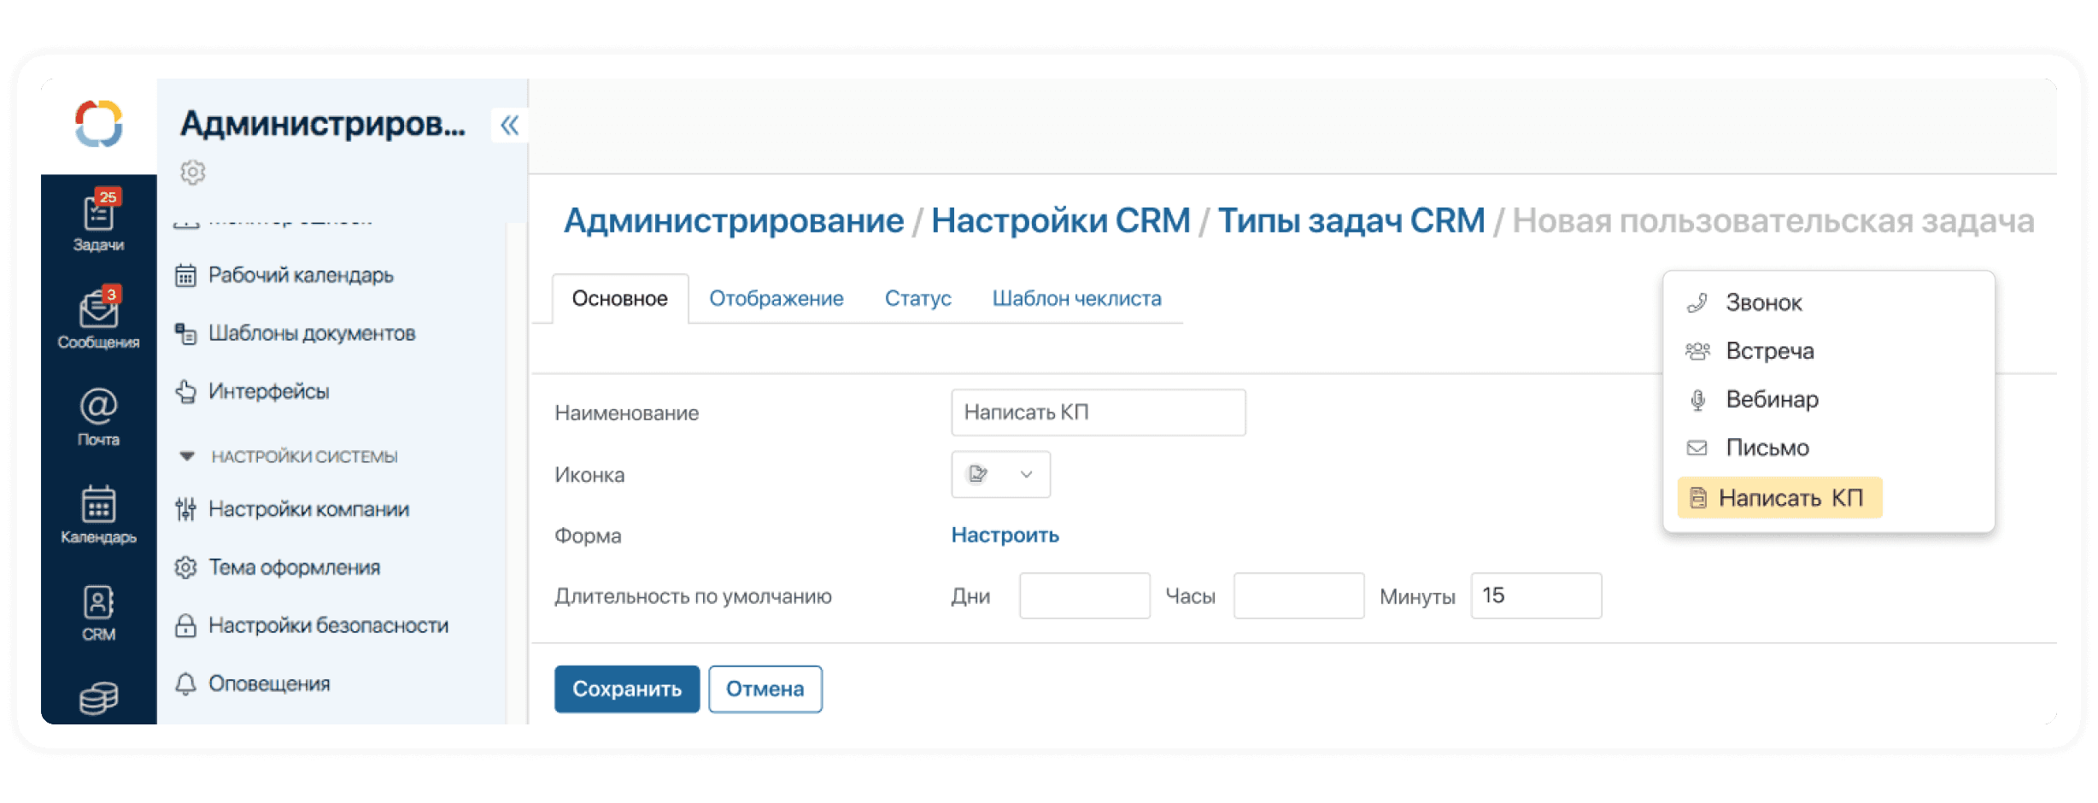Viewport: 2098px width, 803px height.
Task: Open the 'Статус' tab
Action: tap(917, 298)
